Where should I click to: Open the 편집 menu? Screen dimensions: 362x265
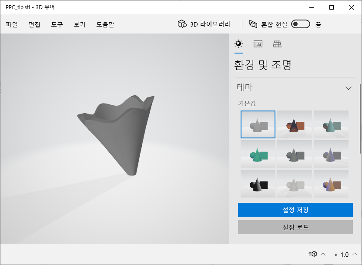pyautogui.click(x=34, y=24)
